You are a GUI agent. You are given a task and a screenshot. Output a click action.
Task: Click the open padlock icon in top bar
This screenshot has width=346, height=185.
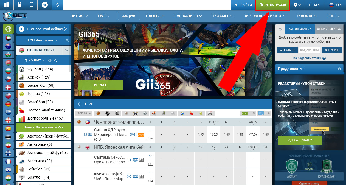(19, 5)
